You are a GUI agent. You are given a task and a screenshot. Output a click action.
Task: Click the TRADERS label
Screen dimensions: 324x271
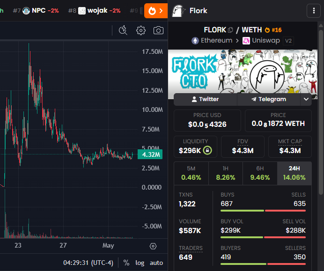point(191,248)
